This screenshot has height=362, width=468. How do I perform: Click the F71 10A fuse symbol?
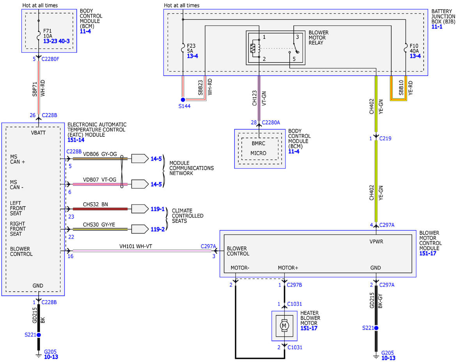[x=39, y=36]
